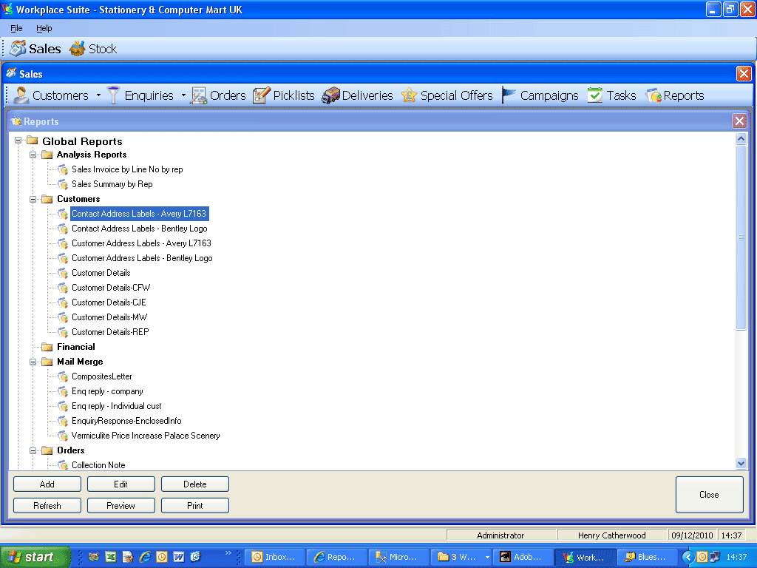757x568 pixels.
Task: Show more quick launch items chevron
Action: [x=228, y=553]
